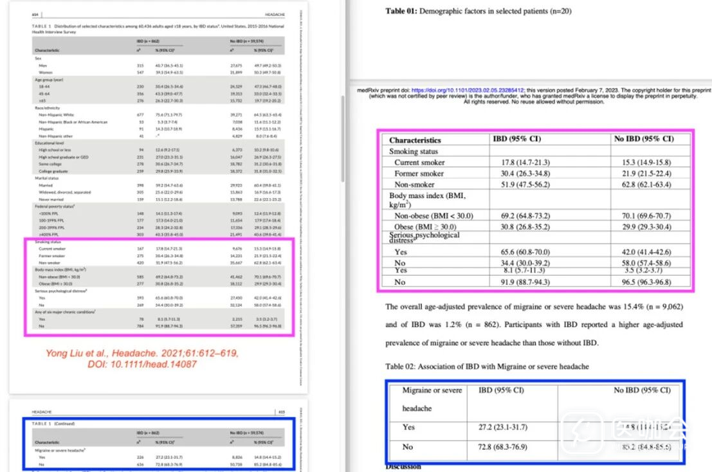The width and height of the screenshot is (712, 472).
Task: Click the 'Table 01: Demographic factors' caption
Action: (x=478, y=11)
